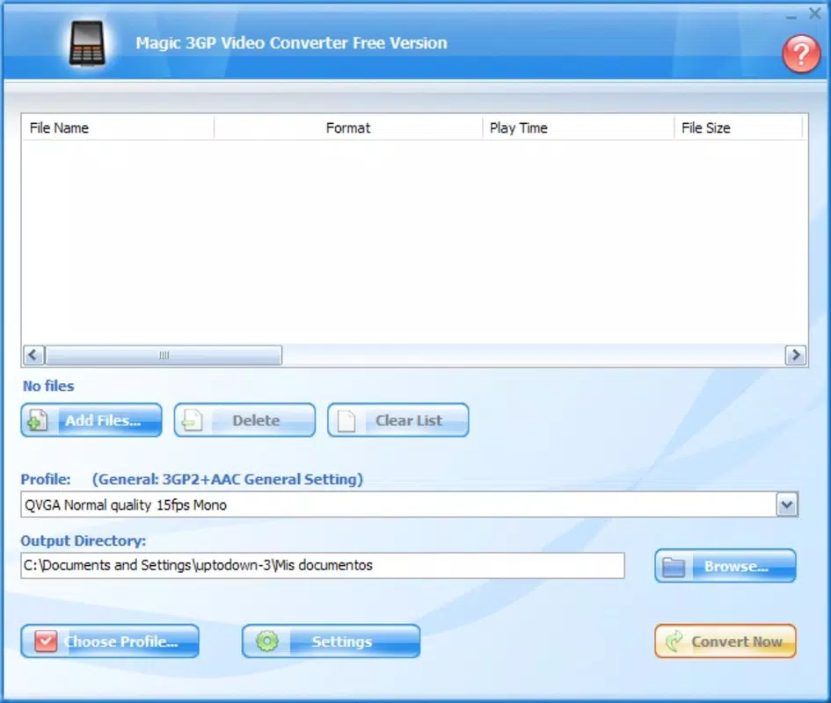This screenshot has height=703, width=831.
Task: Click the list's right scroll arrow
Action: 796,355
